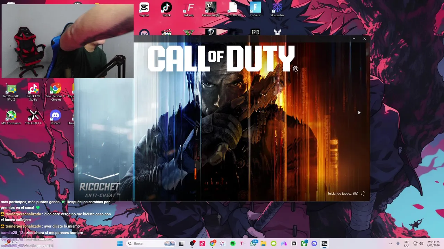Minimize the Call of Duty launcher window
444x249 pixels.
coord(354,39)
